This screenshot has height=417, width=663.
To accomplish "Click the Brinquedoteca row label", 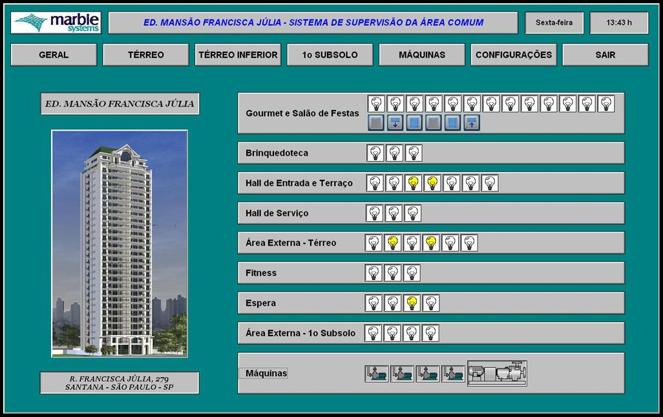I will [x=277, y=153].
